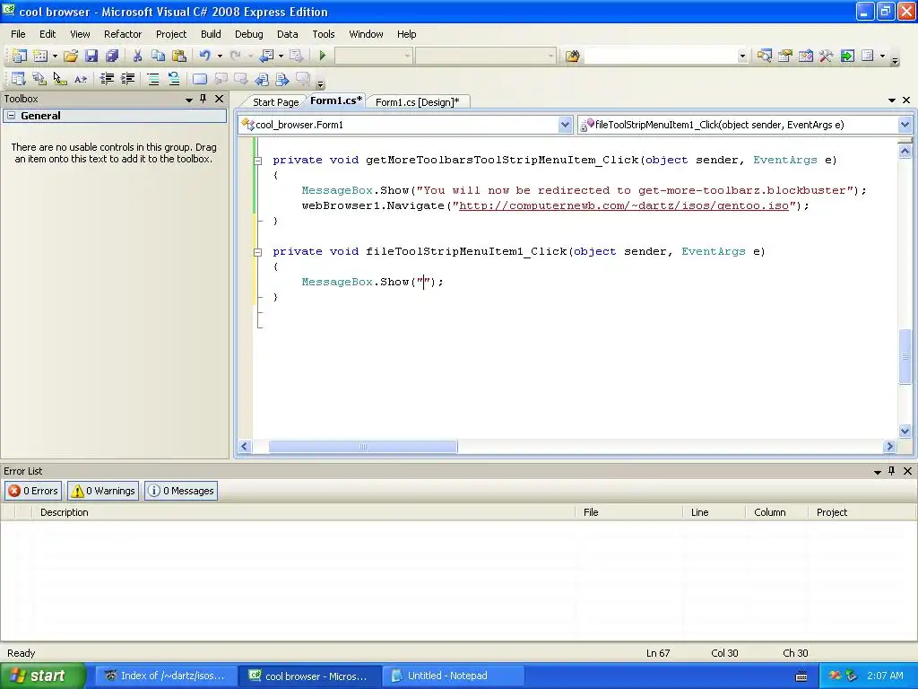Click the editor horizontal scrollbar thumb
Screen dimensions: 918x689
[x=363, y=447]
